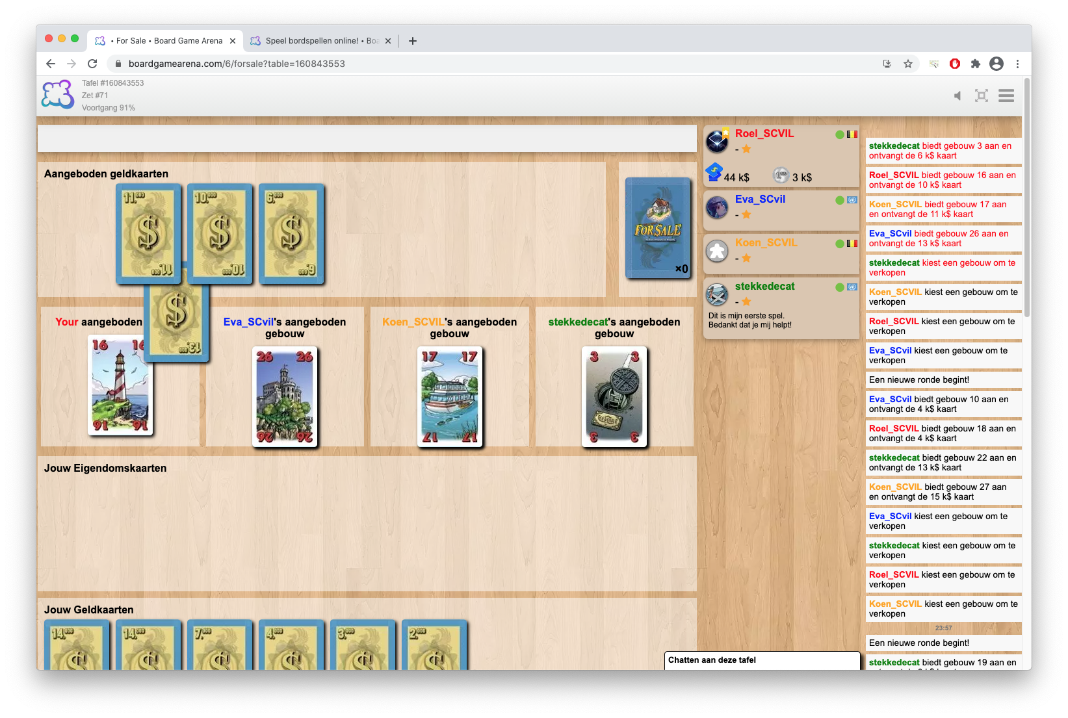Screen dimensions: 1068x718
Task: Click 'Voortgang 91%' progress text
Action: point(109,108)
